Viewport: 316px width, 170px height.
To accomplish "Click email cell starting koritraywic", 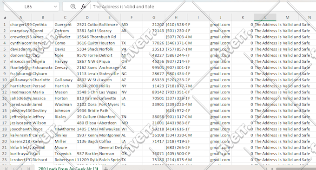I will pyautogui.click(x=20, y=154).
